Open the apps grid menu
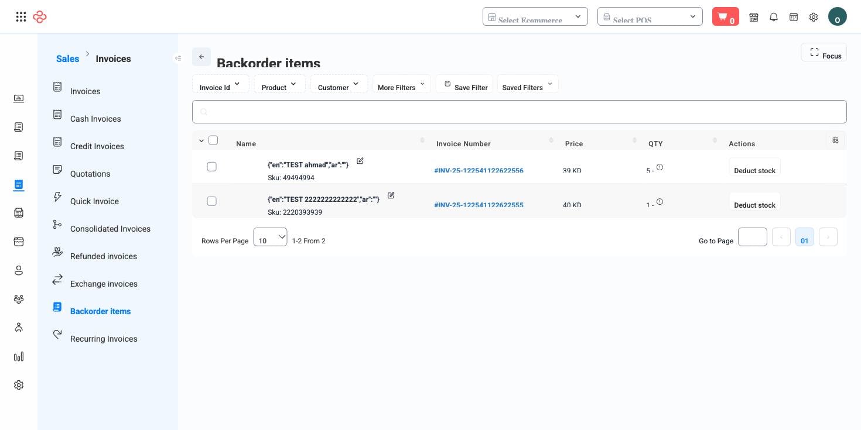861x430 pixels. pos(21,17)
